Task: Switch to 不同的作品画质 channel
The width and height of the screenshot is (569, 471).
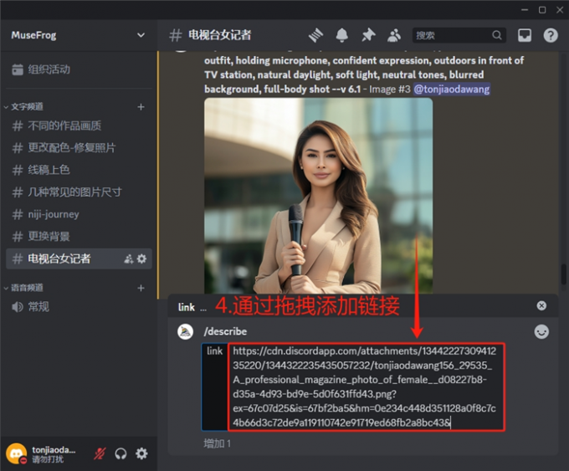Action: 79,125
